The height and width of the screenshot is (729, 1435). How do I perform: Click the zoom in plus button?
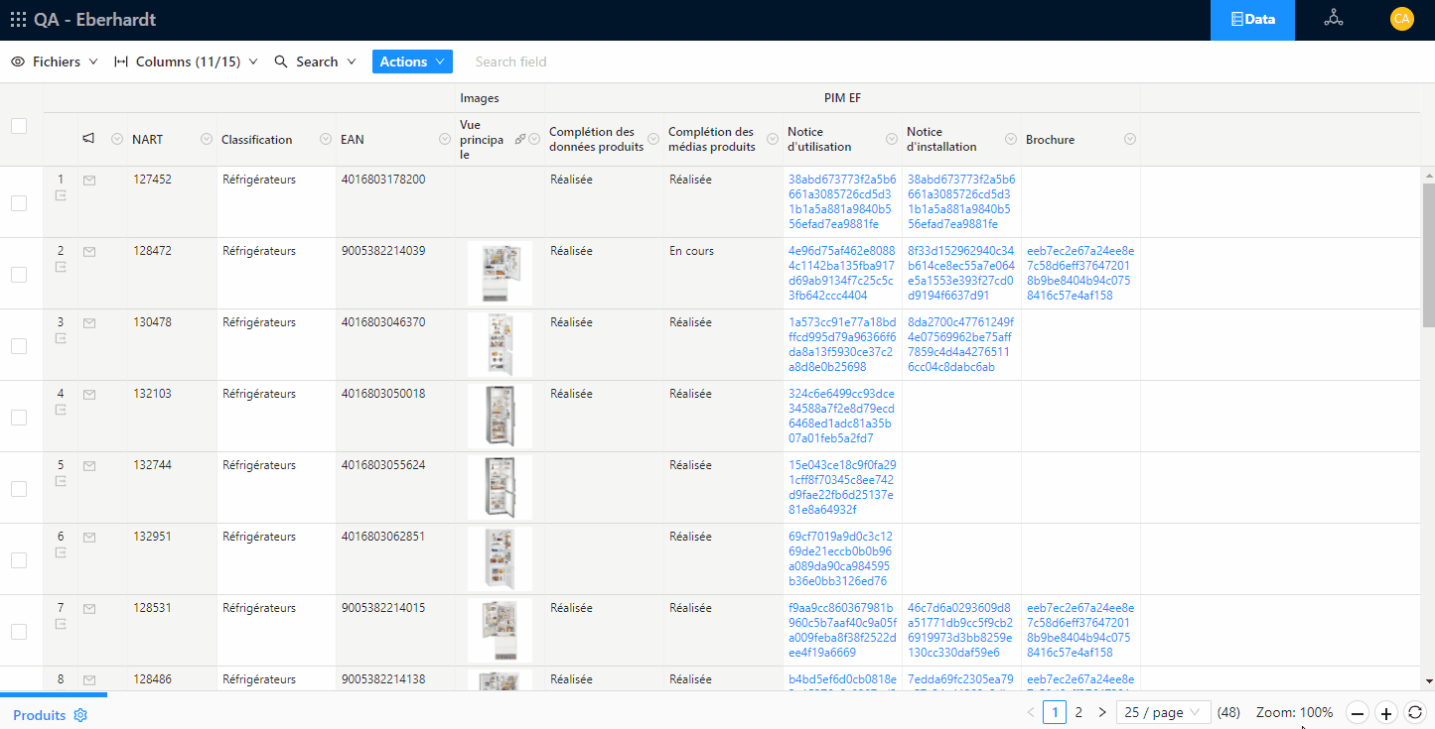pos(1386,713)
